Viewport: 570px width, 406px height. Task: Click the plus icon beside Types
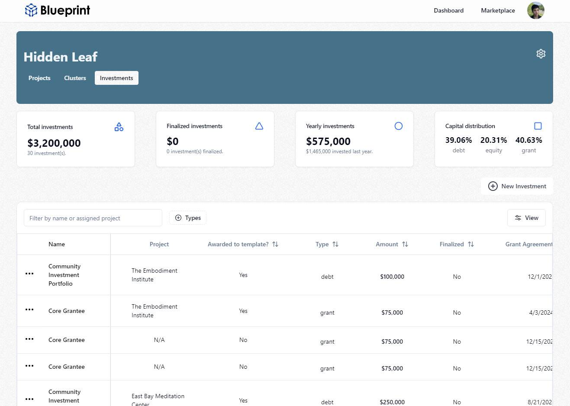pyautogui.click(x=178, y=218)
